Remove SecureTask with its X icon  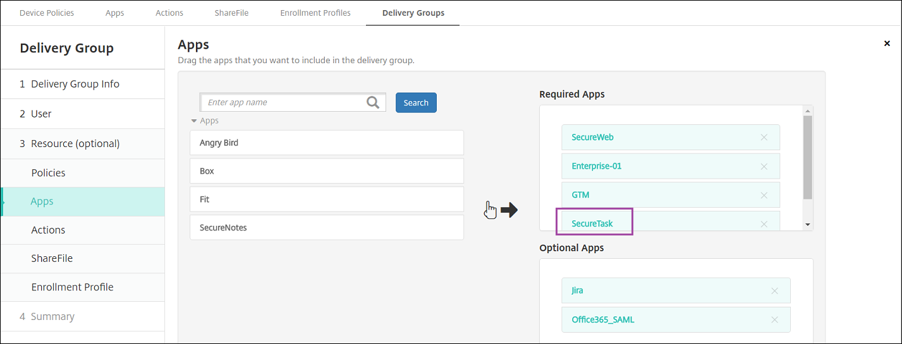click(764, 223)
